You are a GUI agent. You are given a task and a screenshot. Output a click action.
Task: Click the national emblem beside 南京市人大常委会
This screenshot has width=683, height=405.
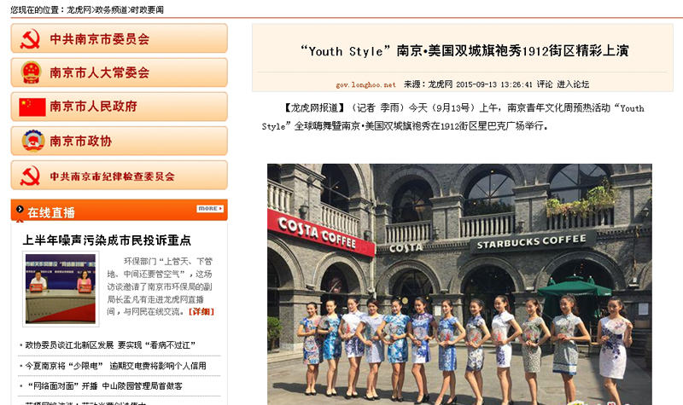coord(31,72)
